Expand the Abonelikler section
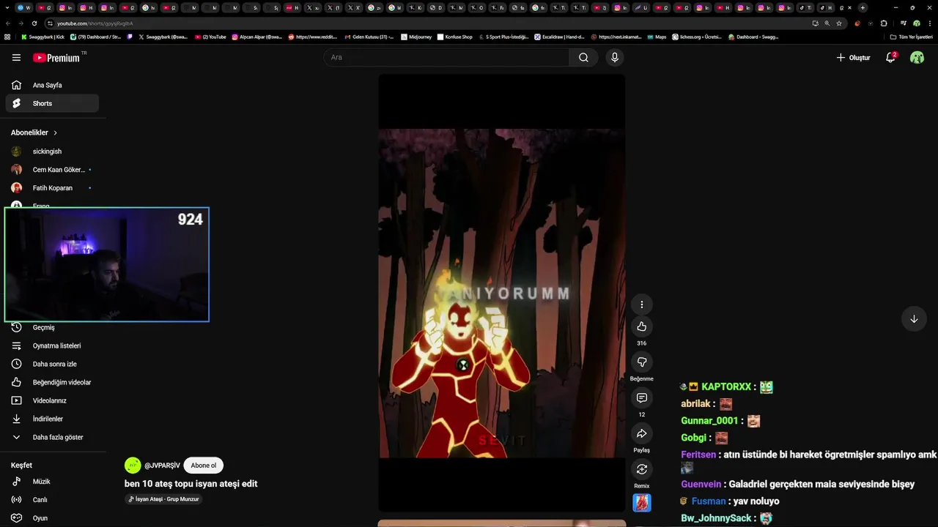The height and width of the screenshot is (527, 938). tap(34, 132)
